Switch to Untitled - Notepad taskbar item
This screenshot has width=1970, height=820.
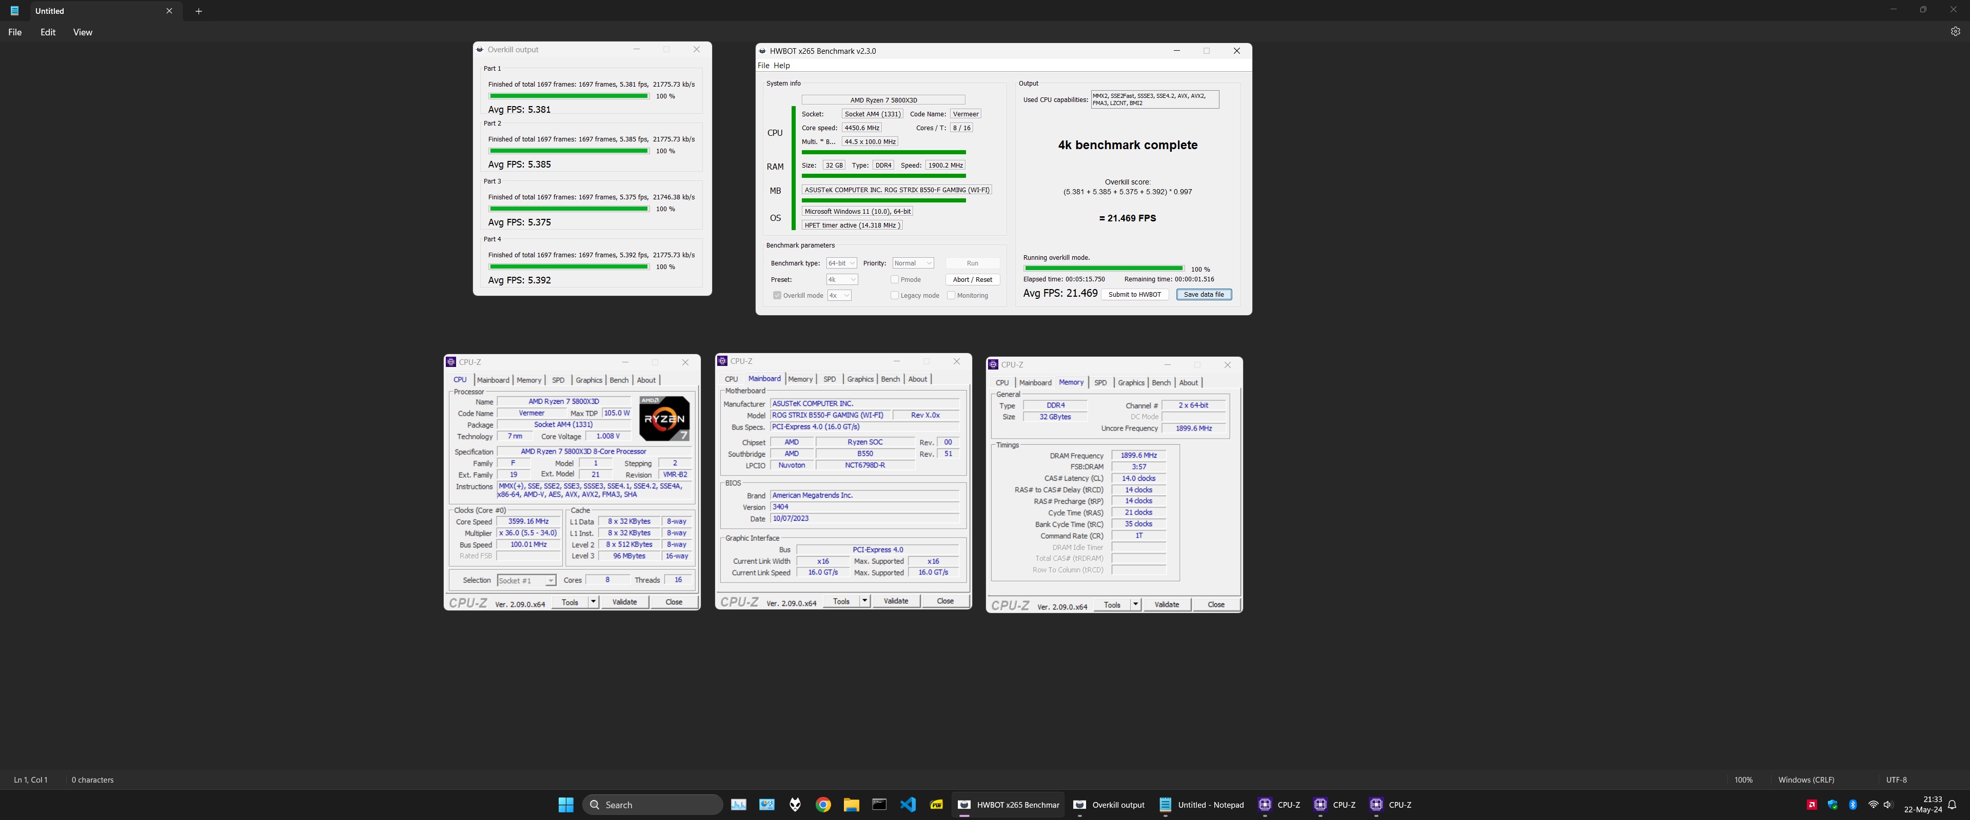(x=1201, y=805)
